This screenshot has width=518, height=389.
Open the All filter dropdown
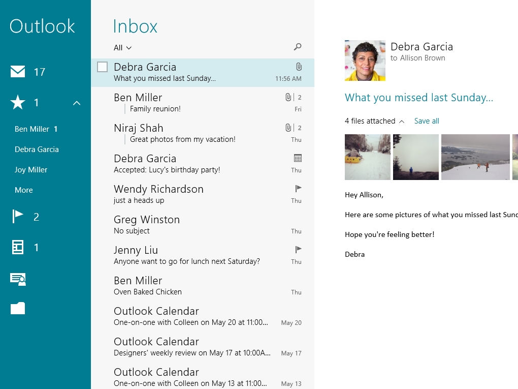[x=122, y=48]
